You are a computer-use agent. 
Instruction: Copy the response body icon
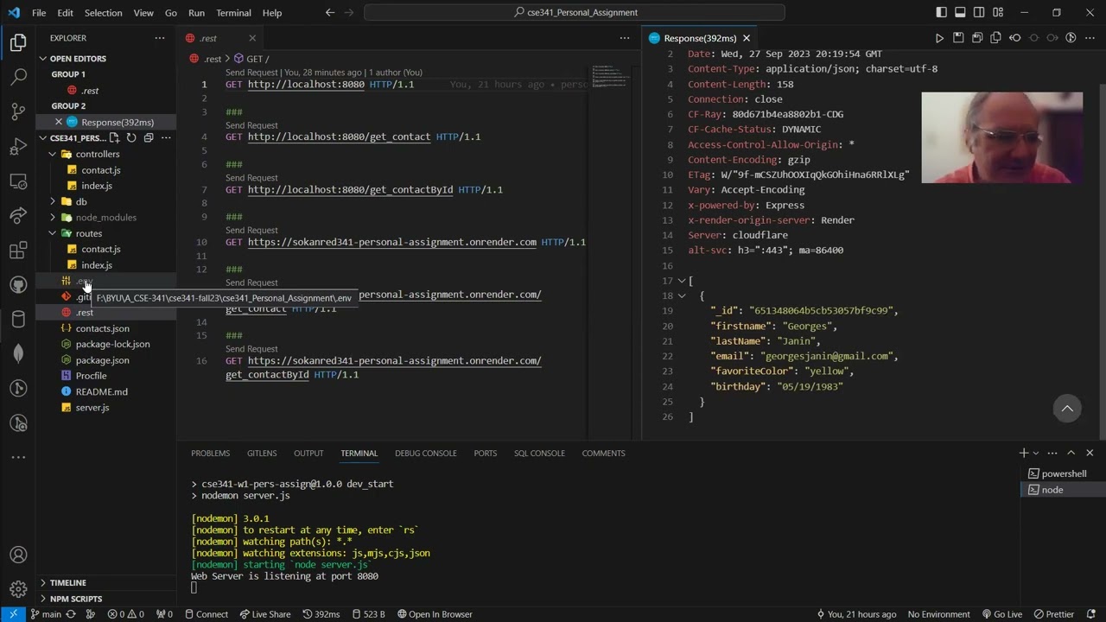[996, 38]
